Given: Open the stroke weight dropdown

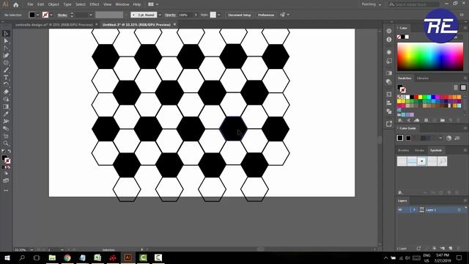Looking at the screenshot, I should coord(91,15).
